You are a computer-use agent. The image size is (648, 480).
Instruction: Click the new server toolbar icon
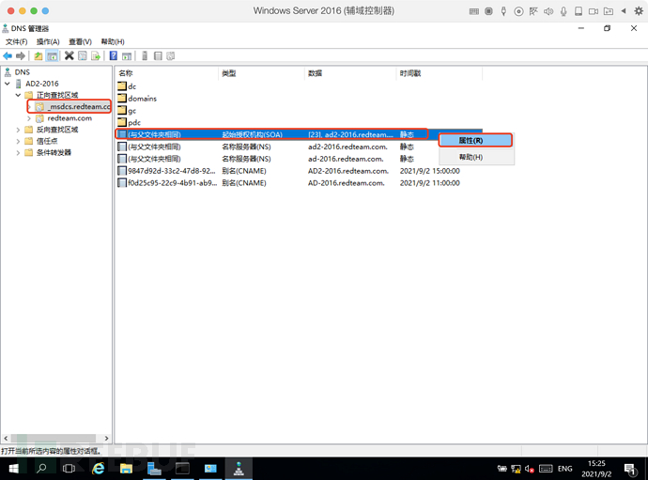point(145,55)
